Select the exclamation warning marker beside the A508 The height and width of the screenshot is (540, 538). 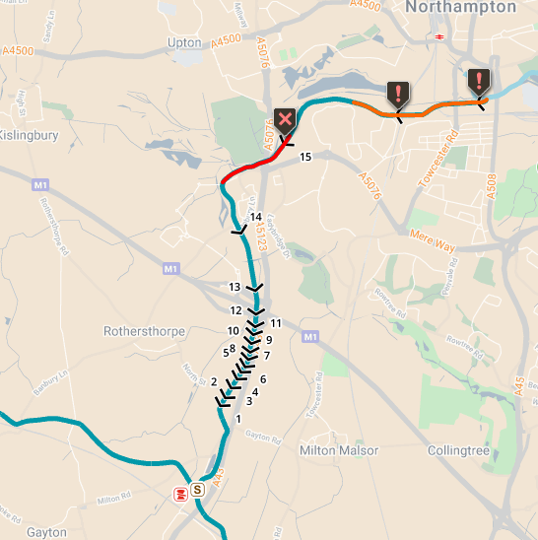[479, 82]
